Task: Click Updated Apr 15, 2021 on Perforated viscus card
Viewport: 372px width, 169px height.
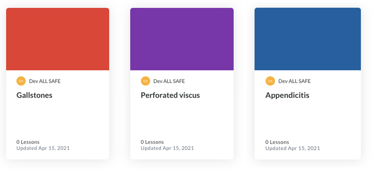Action: pos(167,148)
